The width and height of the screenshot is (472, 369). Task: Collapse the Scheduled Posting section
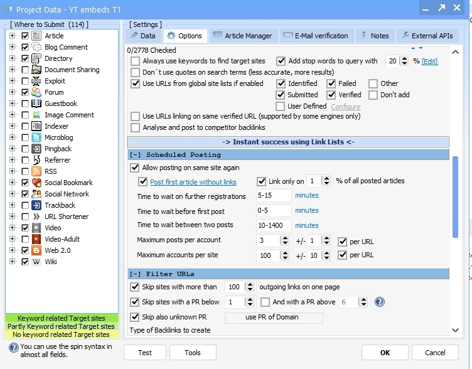135,154
